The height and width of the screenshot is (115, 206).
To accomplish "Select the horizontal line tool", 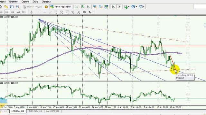I will click(x=44, y=12).
